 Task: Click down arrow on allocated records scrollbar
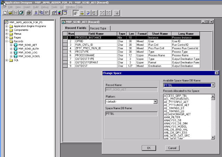click(x=213, y=137)
